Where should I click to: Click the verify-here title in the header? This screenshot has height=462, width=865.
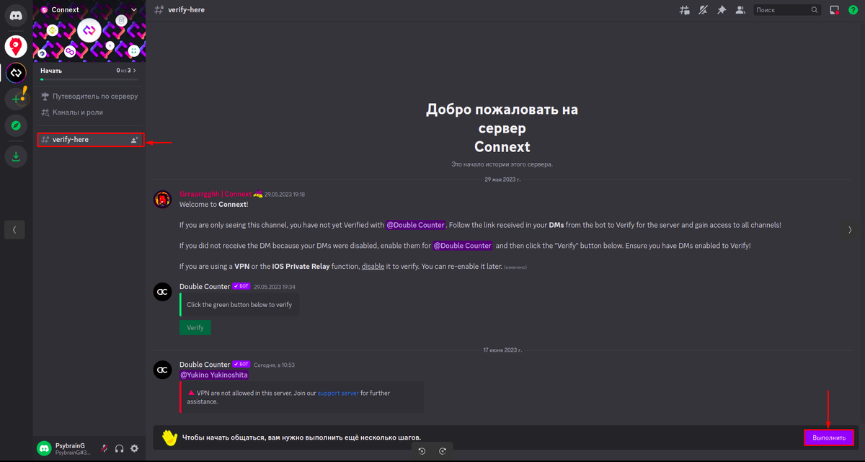point(186,10)
